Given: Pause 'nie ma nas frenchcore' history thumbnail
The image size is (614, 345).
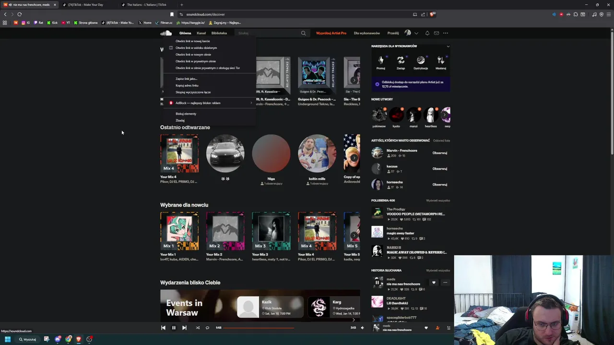Looking at the screenshot, I should [377, 283].
